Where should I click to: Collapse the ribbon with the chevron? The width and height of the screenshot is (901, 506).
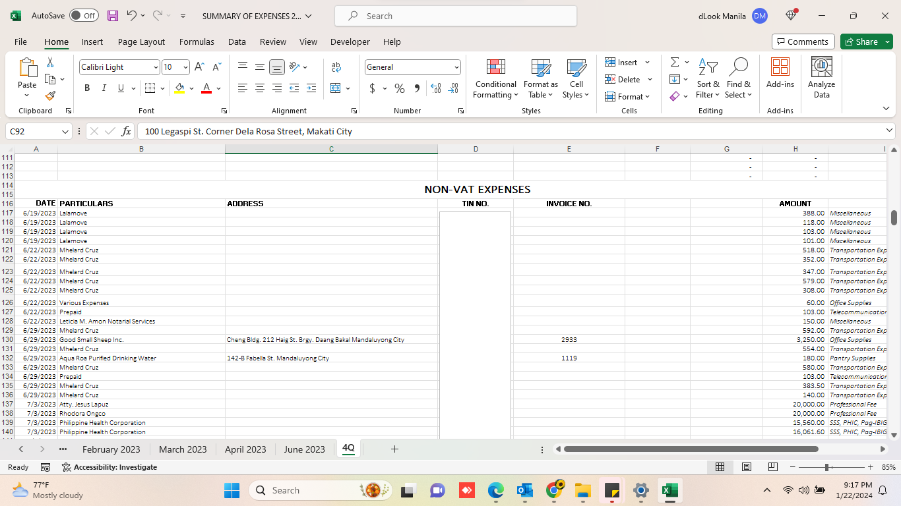pyautogui.click(x=886, y=109)
